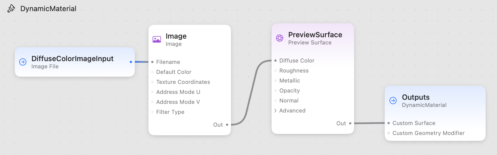Click the DynamicMaterial paintbrush icon

click(11, 9)
